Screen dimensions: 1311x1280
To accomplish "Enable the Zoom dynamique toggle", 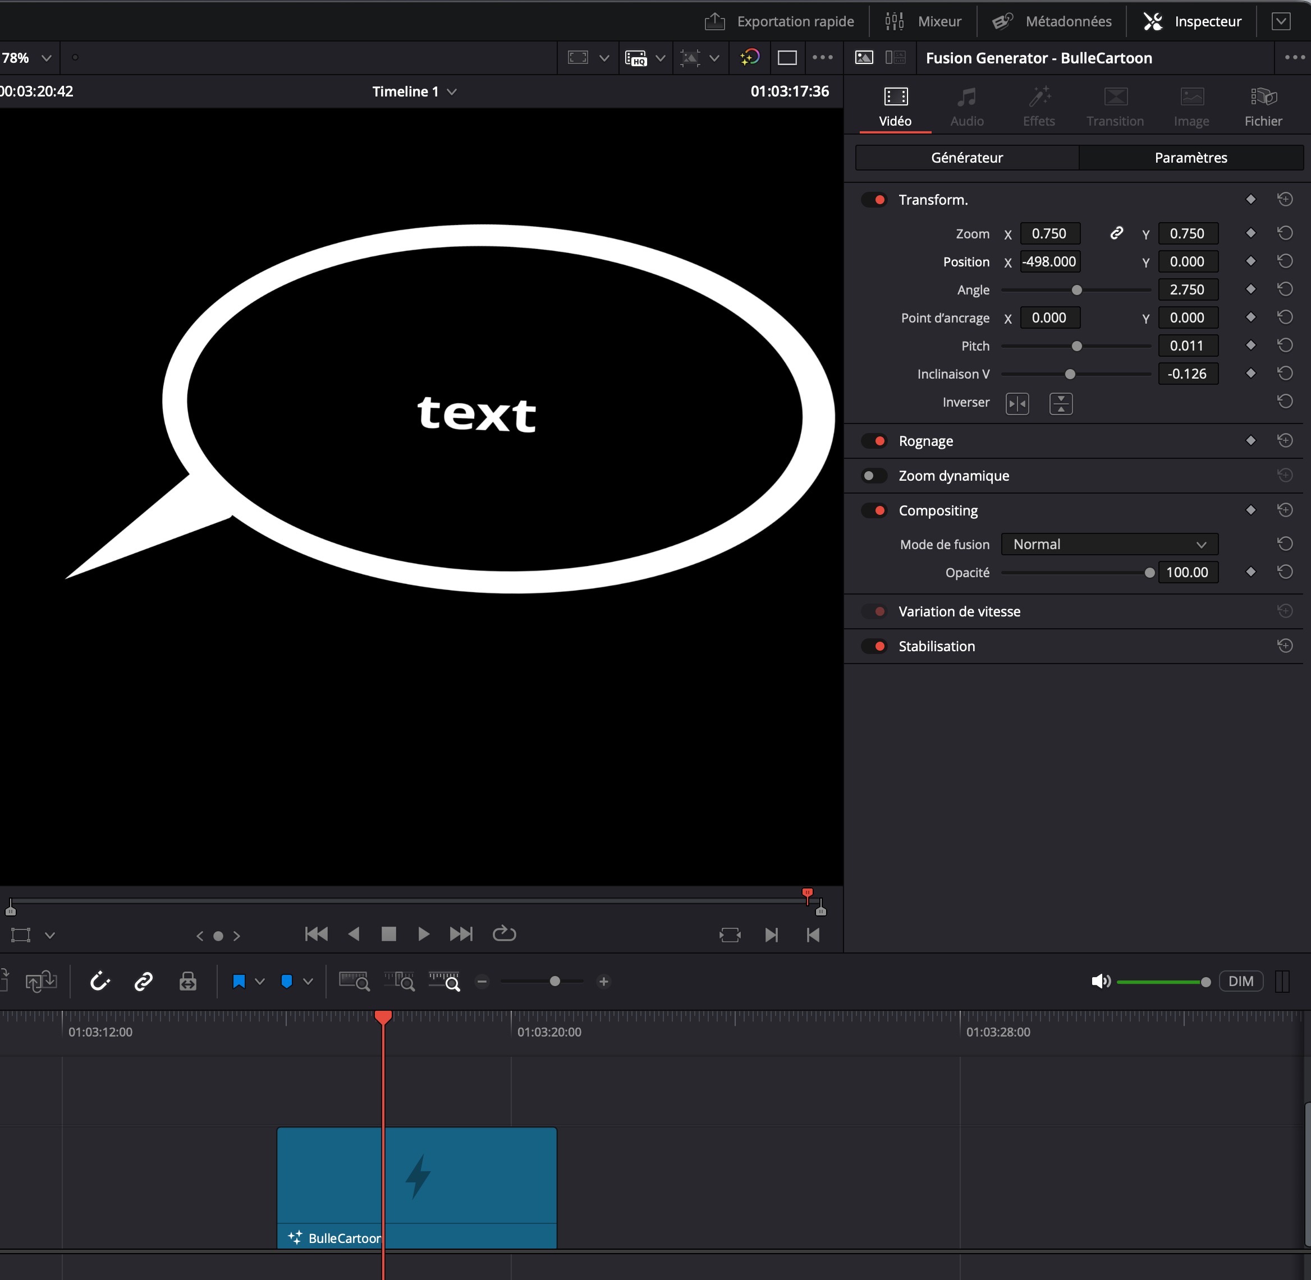I will (874, 476).
